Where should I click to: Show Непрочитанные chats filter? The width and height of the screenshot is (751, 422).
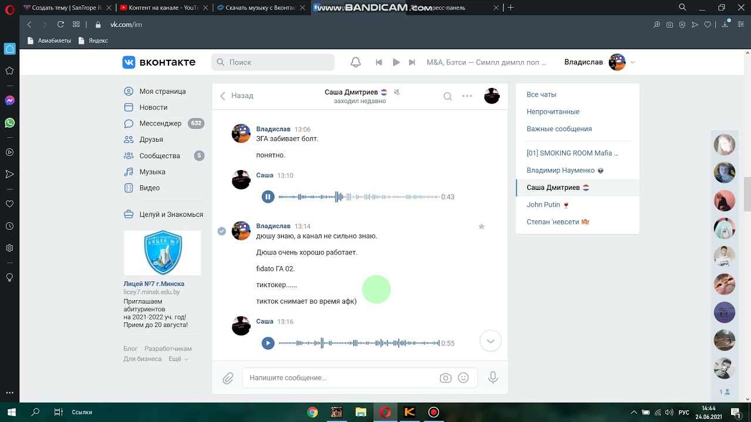(553, 111)
